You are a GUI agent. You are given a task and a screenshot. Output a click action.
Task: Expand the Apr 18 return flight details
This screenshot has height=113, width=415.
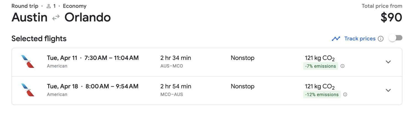click(388, 90)
